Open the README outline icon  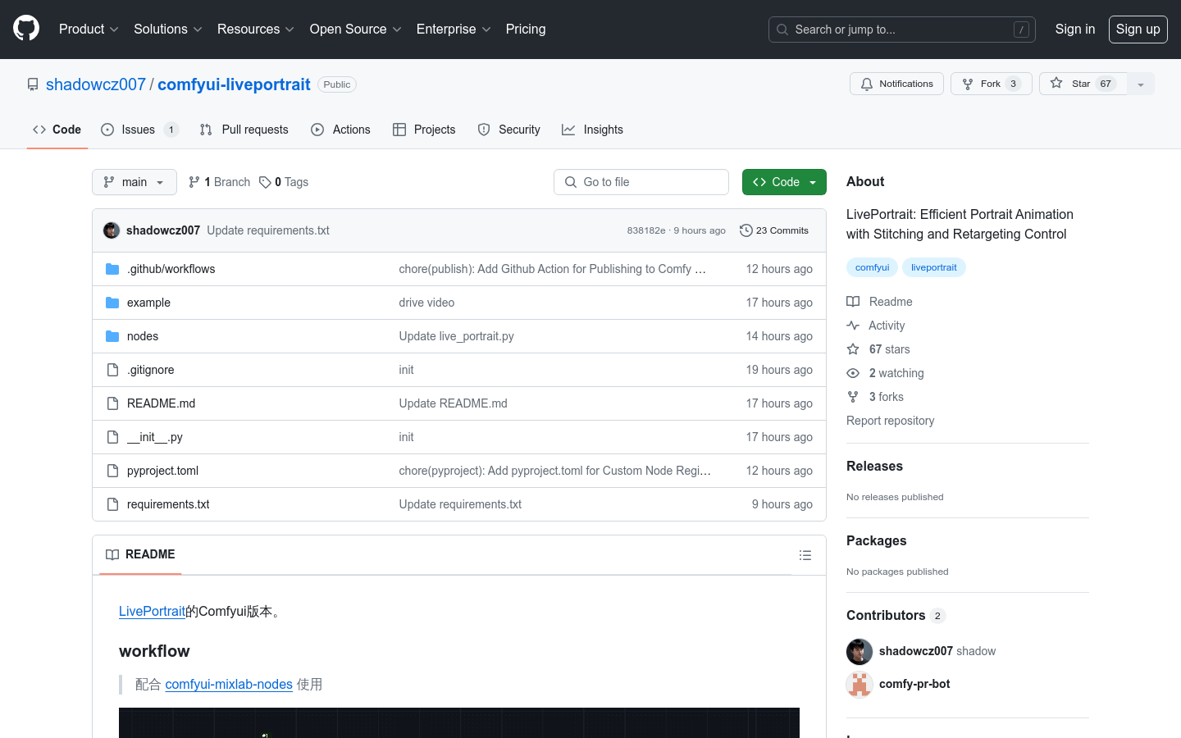805,555
